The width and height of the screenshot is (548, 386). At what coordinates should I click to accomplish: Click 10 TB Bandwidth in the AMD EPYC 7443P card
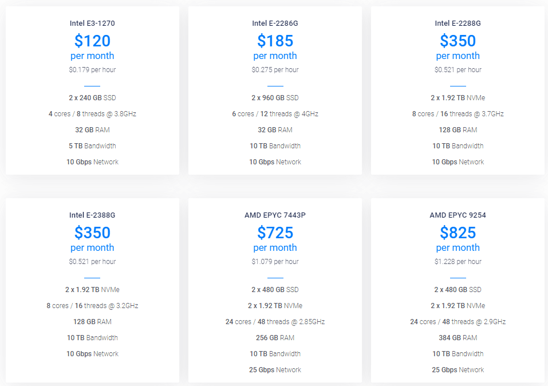tap(275, 354)
